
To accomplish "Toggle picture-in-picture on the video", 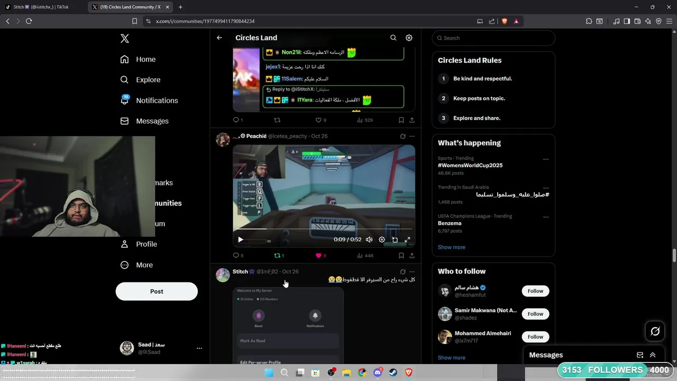I will coord(395,240).
